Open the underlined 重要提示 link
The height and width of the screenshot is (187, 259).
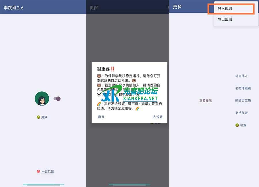(x=205, y=101)
